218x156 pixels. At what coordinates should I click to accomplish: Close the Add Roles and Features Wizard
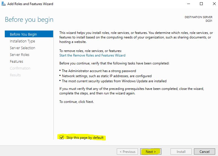(x=214, y=4)
